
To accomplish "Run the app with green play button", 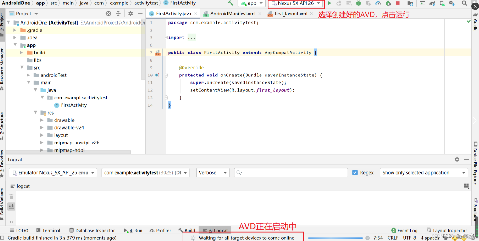I will coord(329,3).
